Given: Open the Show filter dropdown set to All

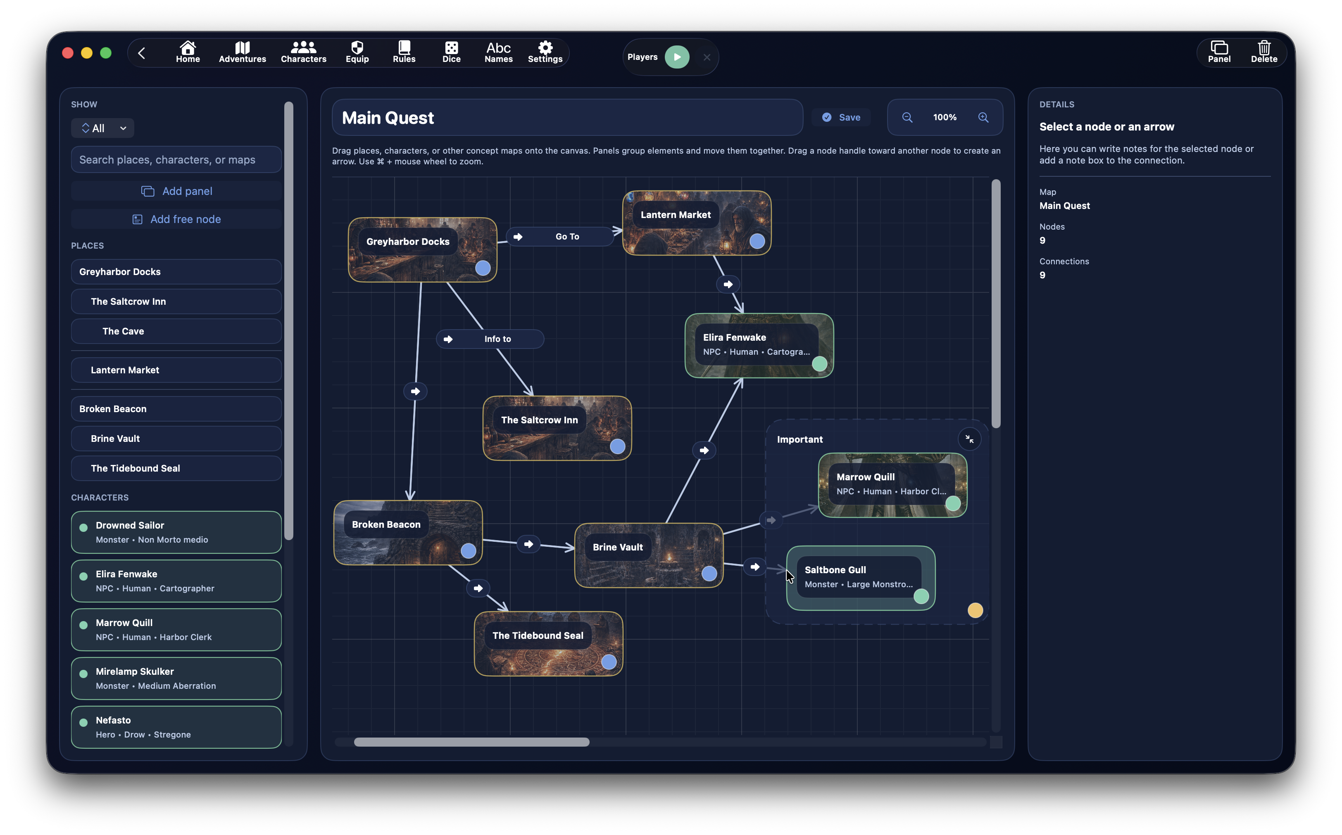Looking at the screenshot, I should tap(103, 128).
